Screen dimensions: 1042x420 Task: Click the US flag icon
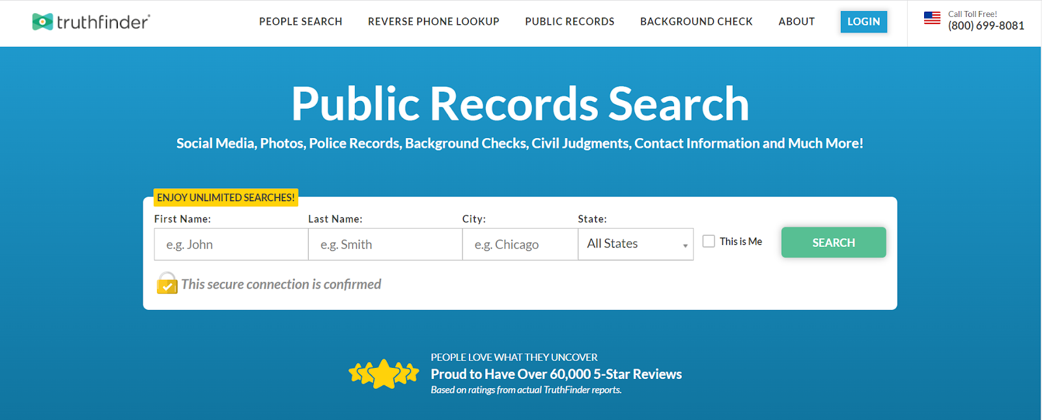point(932,18)
